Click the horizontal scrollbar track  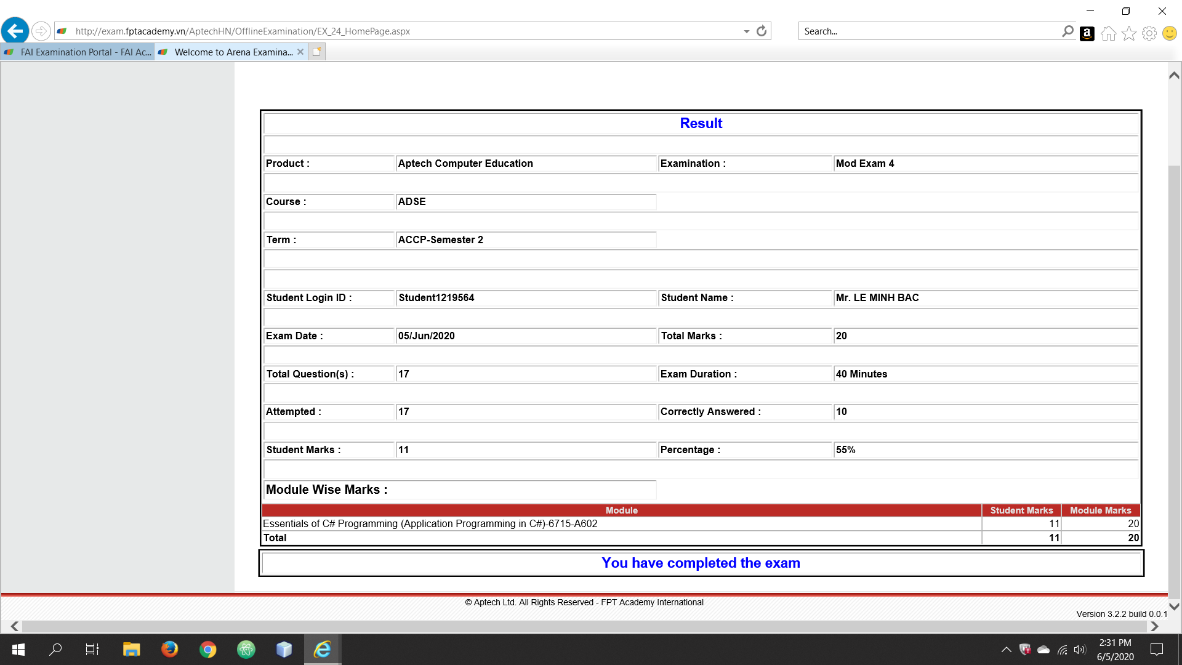(x=585, y=626)
